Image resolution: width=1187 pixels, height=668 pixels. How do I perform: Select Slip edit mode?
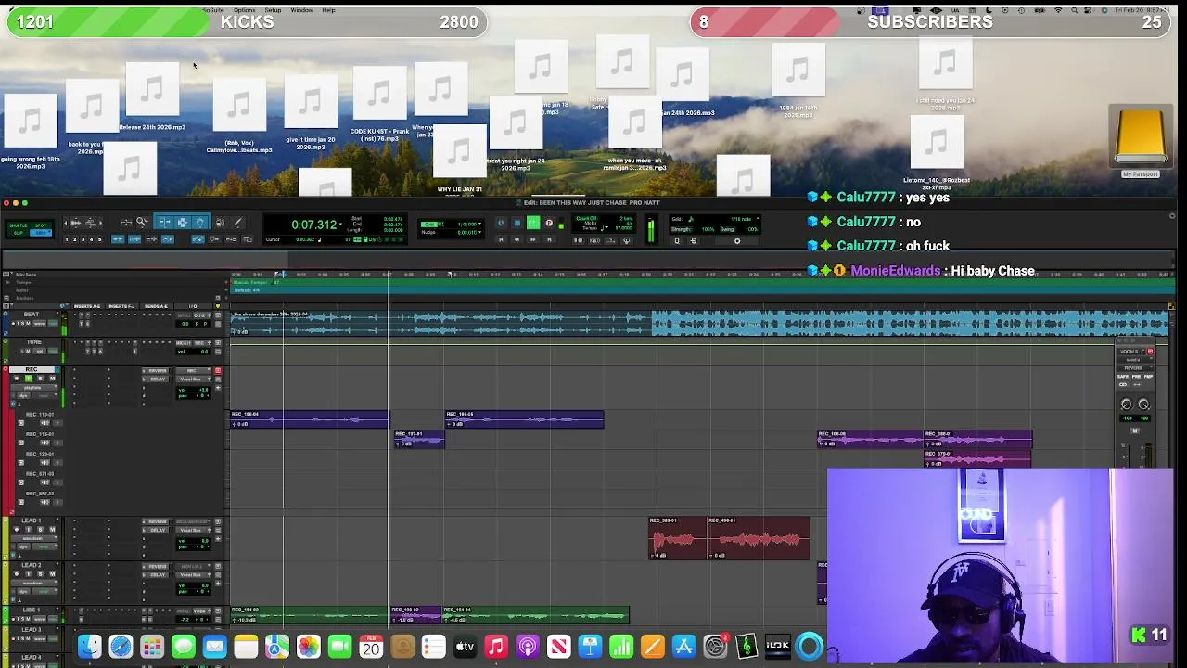click(19, 232)
